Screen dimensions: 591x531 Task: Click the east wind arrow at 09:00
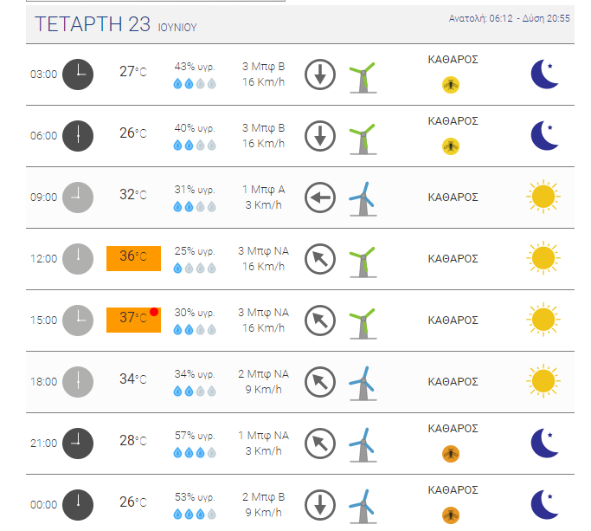click(x=320, y=198)
